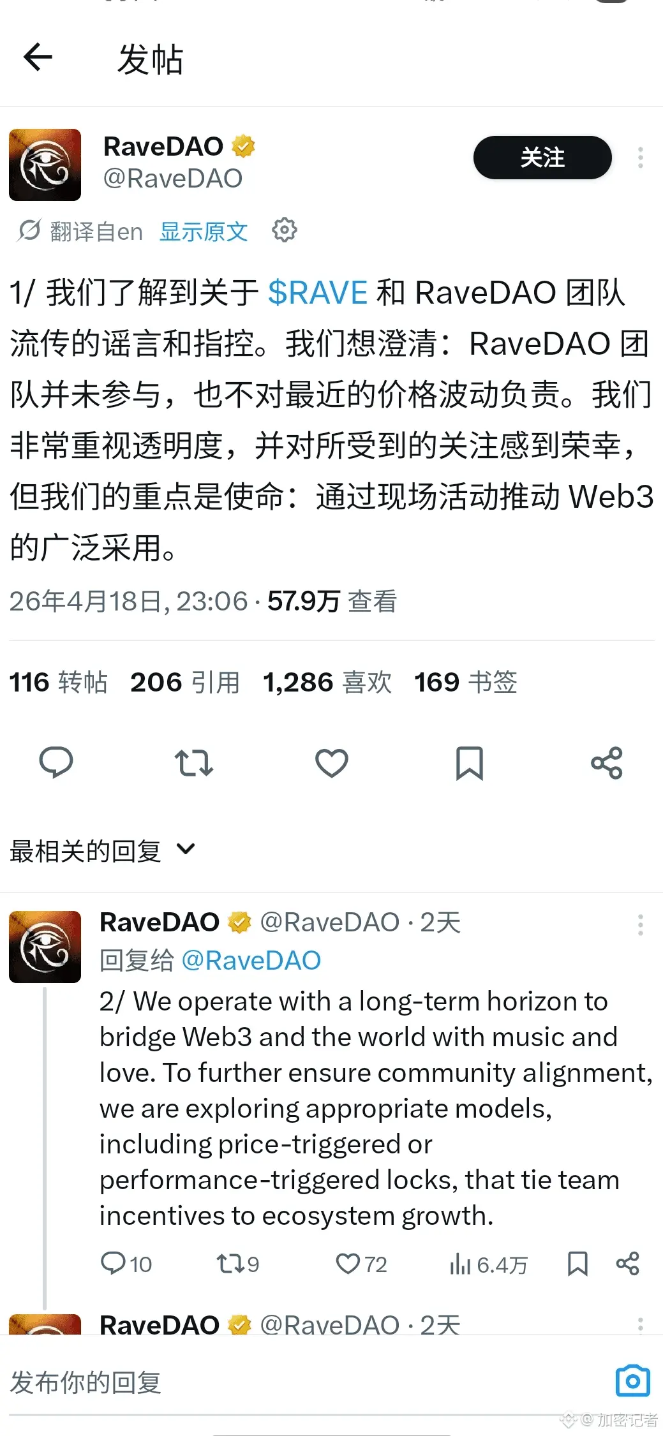Bookmark the main RaveDAO post
This screenshot has width=663, height=1436.
[470, 763]
